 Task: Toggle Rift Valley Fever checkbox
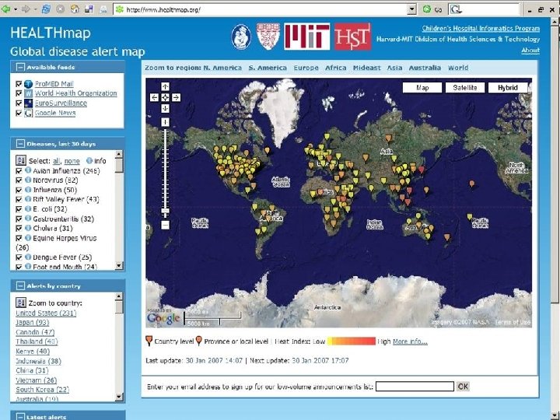click(x=19, y=200)
